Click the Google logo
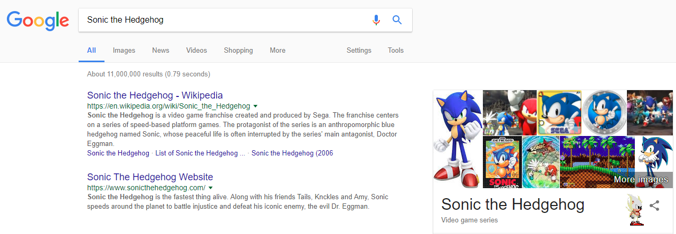 38,21
